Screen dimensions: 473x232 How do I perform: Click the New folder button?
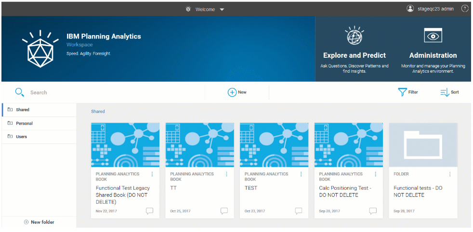[39, 222]
